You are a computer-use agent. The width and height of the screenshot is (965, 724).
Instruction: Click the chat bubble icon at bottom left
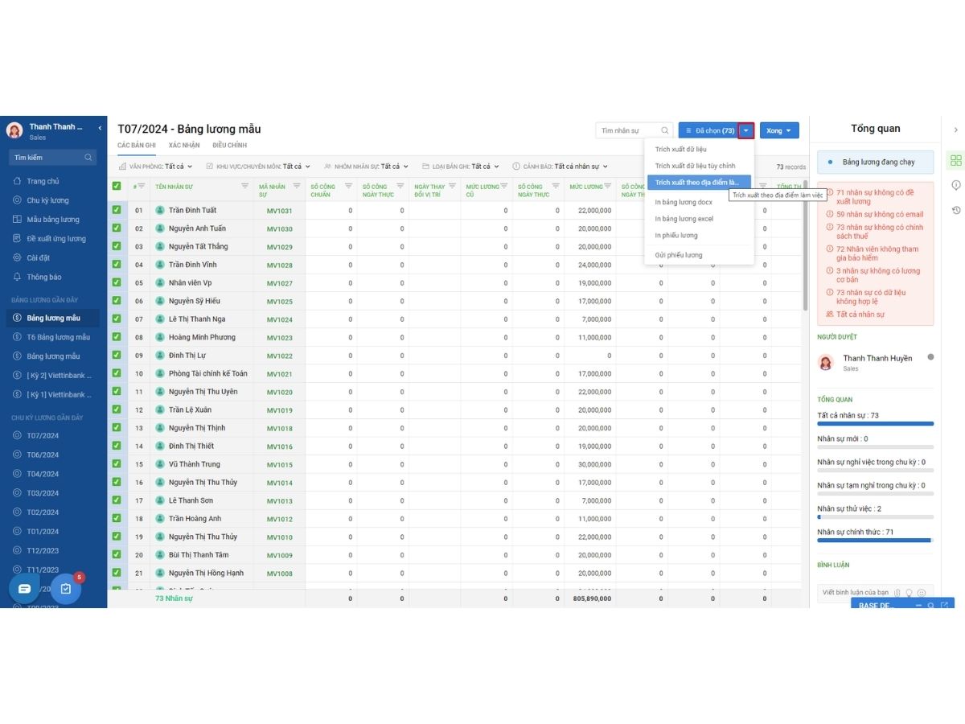tap(24, 589)
